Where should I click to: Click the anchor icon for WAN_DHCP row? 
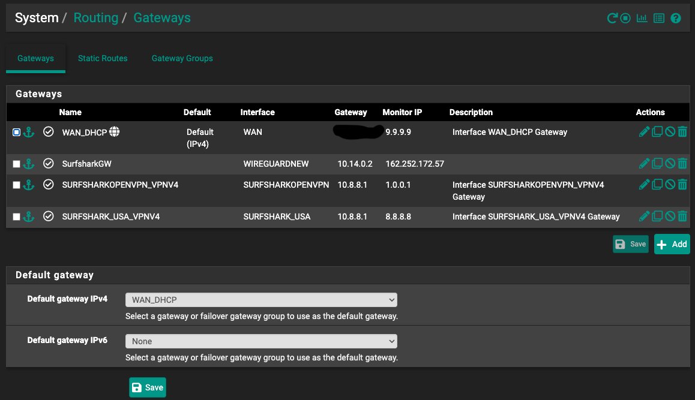tap(29, 132)
